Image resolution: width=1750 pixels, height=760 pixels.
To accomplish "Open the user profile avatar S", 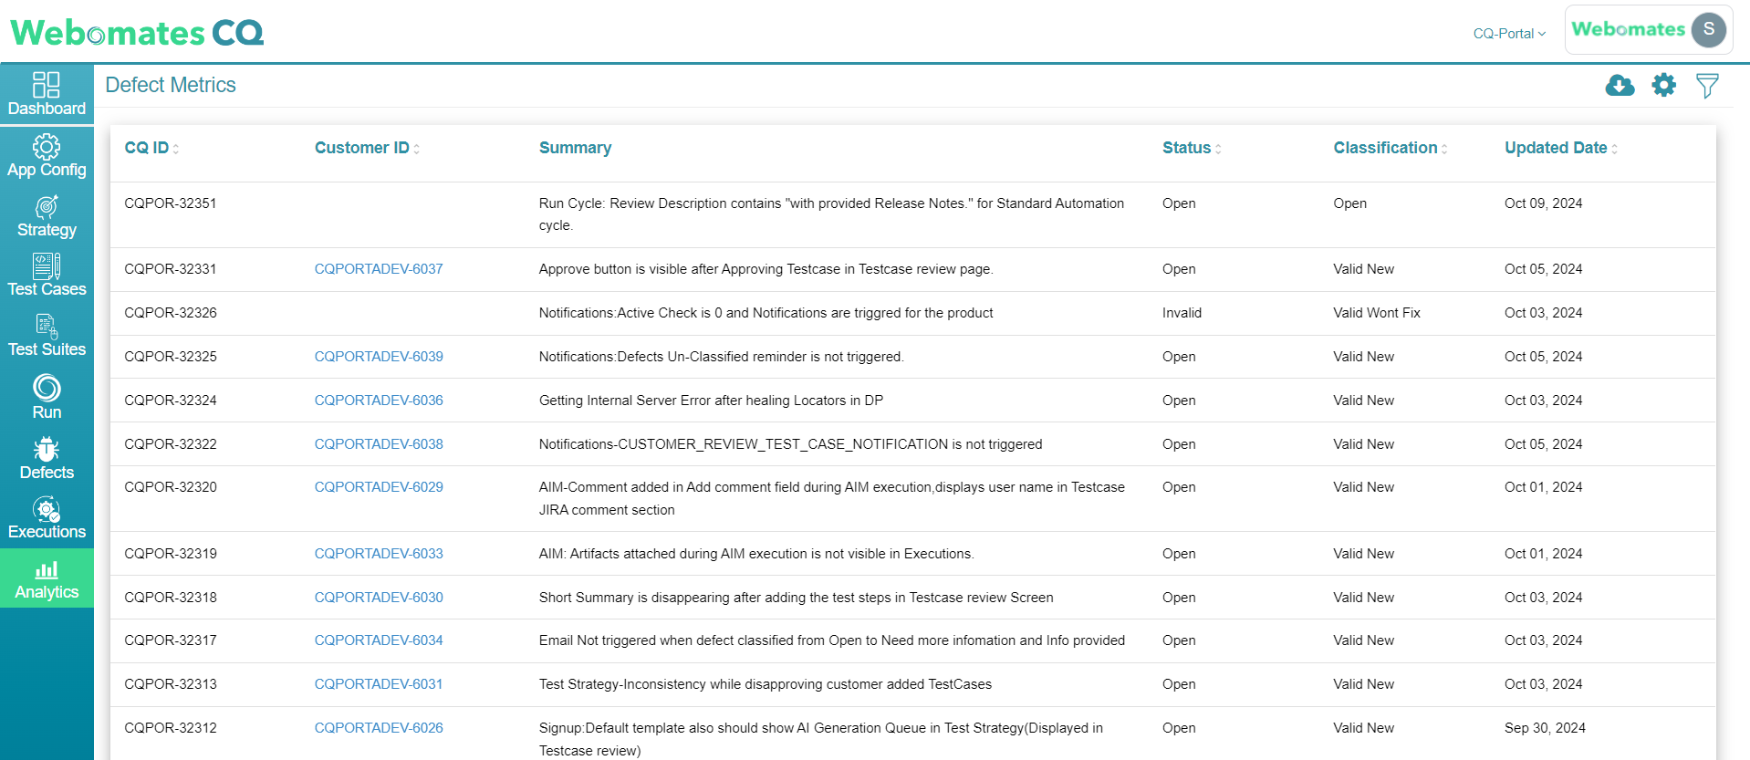I will [x=1708, y=29].
